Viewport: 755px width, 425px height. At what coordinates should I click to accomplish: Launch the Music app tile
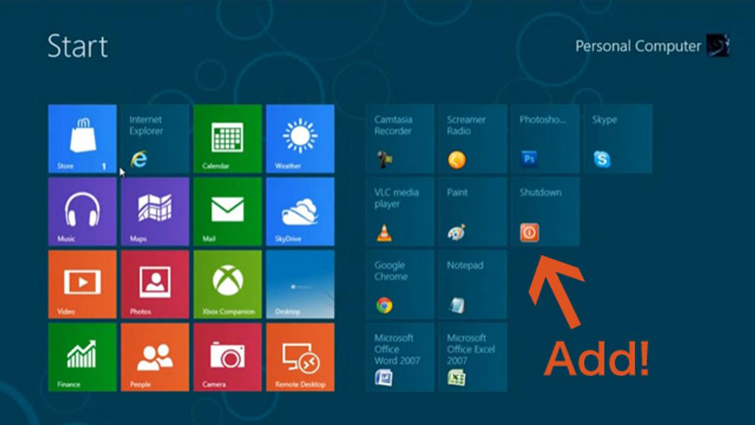[x=82, y=212]
